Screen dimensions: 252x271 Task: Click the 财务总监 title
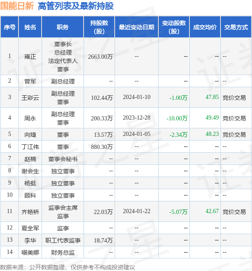tap(63, 253)
